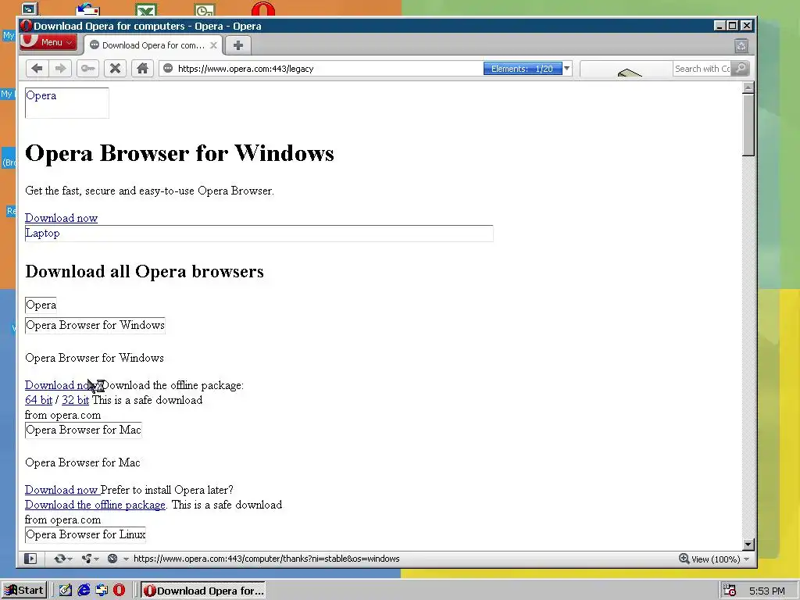Open the desktop shortcut with the clock icon
800x600 pixels.
pyautogui.click(x=205, y=9)
